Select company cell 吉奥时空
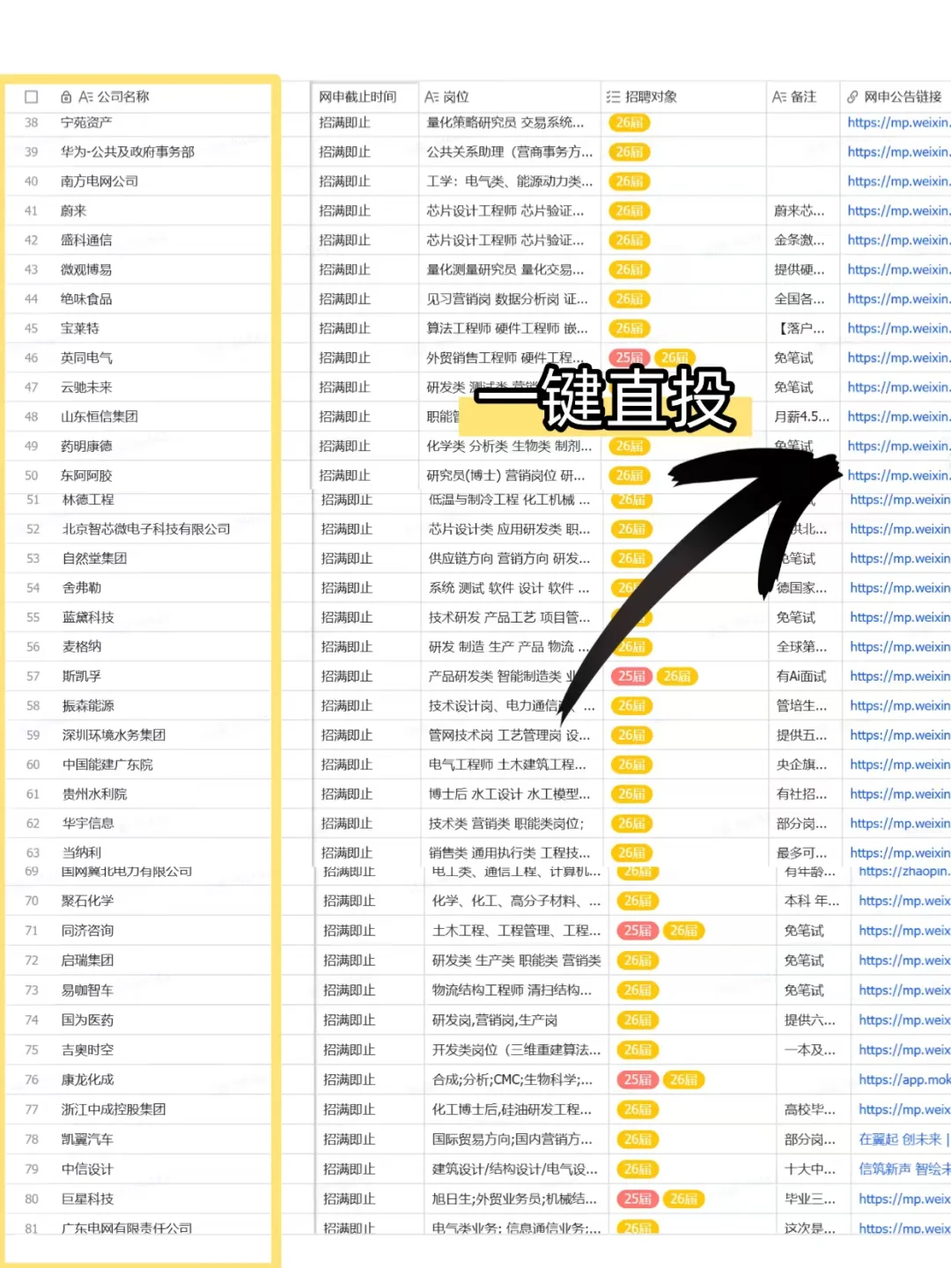The width and height of the screenshot is (951, 1268). (87, 1050)
